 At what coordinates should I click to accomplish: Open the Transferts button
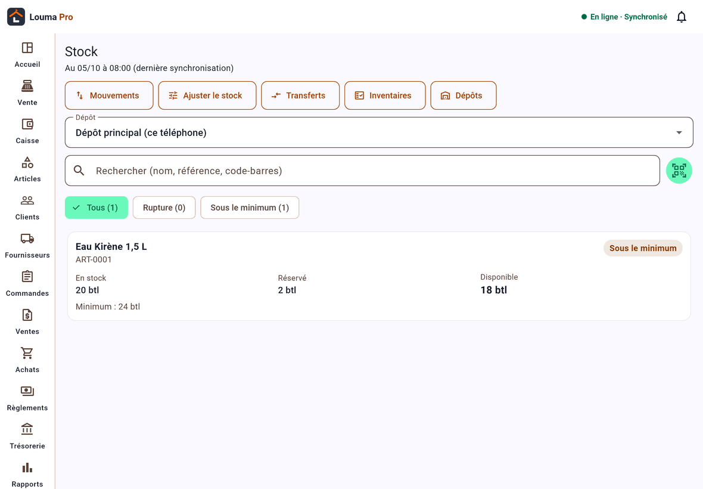coord(300,95)
